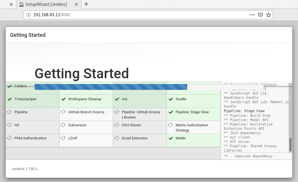Click the install log scrollbar thumb
The height and width of the screenshot is (182, 298).
point(290,145)
